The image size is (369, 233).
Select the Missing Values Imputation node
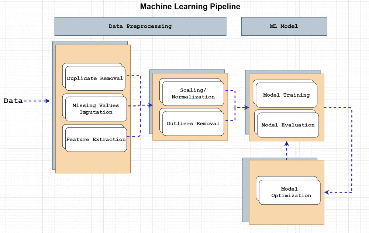[x=96, y=109]
